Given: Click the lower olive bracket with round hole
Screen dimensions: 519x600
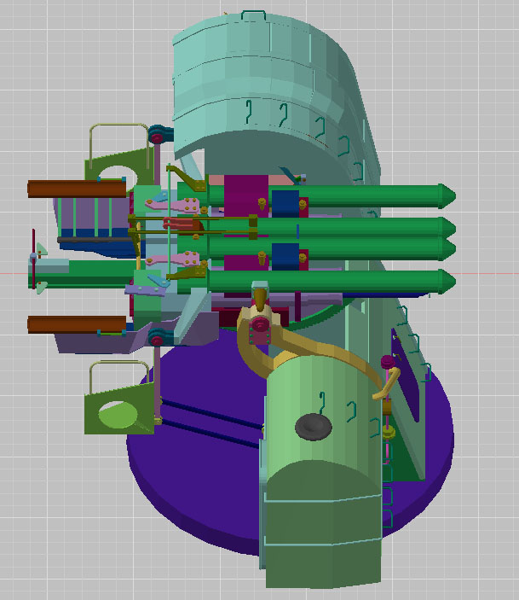Looking at the screenshot, I should coord(119,410).
